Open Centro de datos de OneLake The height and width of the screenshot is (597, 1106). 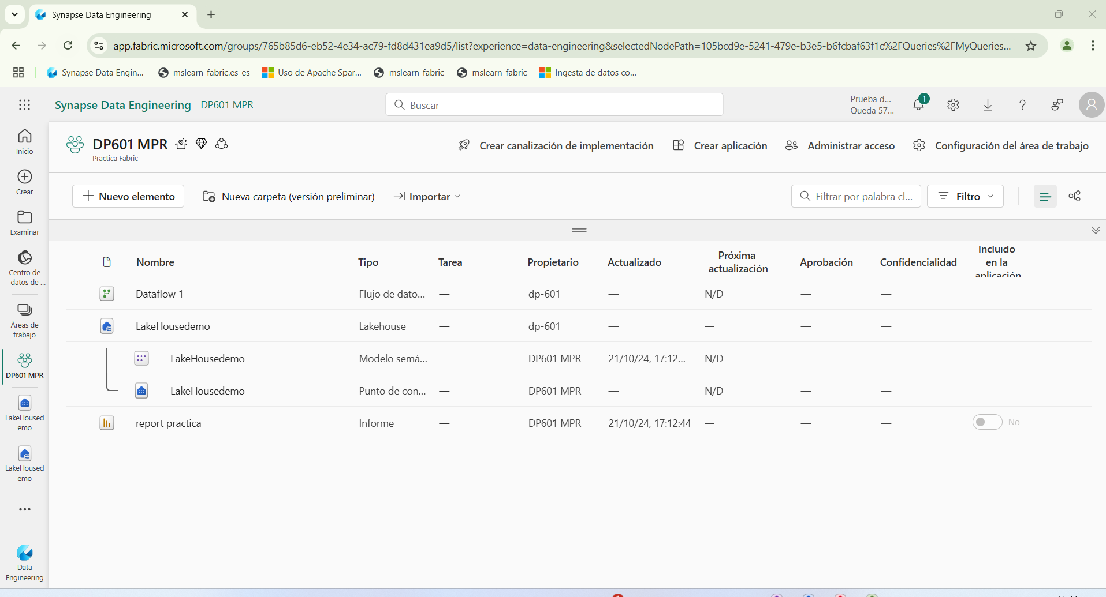coord(24,268)
